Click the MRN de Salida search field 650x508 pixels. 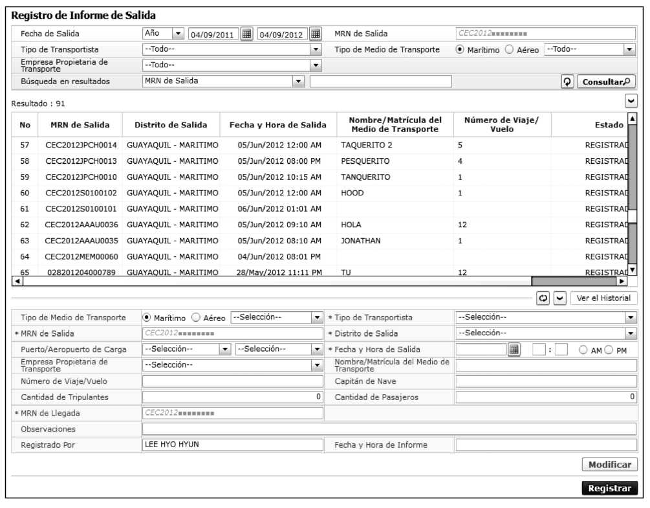coord(545,34)
